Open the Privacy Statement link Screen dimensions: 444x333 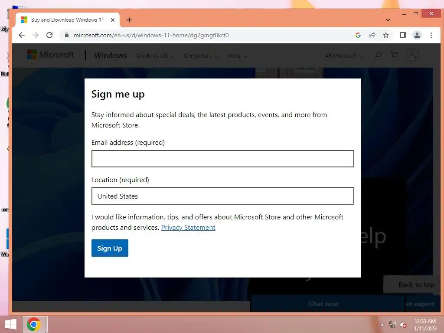coord(188,227)
